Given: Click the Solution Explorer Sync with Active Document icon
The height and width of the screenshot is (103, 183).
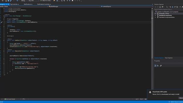Looking at the screenshot, I should (x=170, y=7).
